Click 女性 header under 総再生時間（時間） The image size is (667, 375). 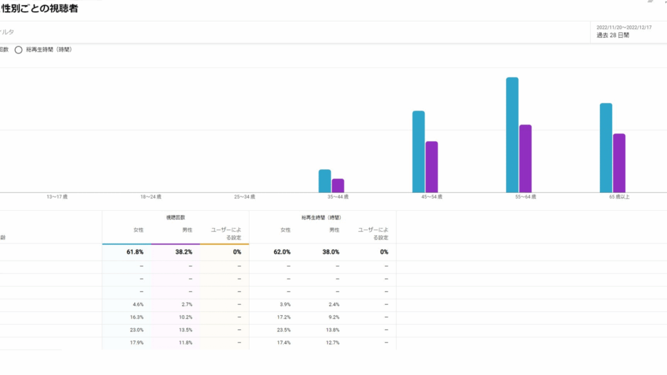pos(285,230)
